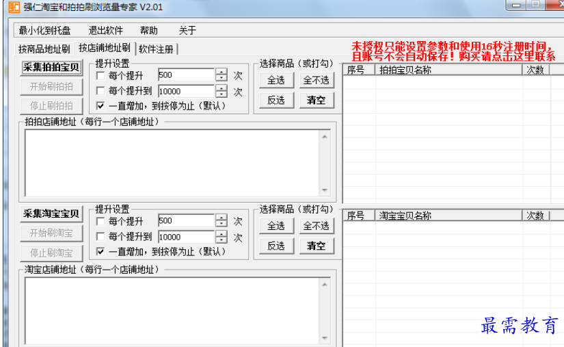Viewport: 564px width, 347px height.
Task: Enable 每个提升到 checkbox in Taobao settings
Action: [x=100, y=237]
